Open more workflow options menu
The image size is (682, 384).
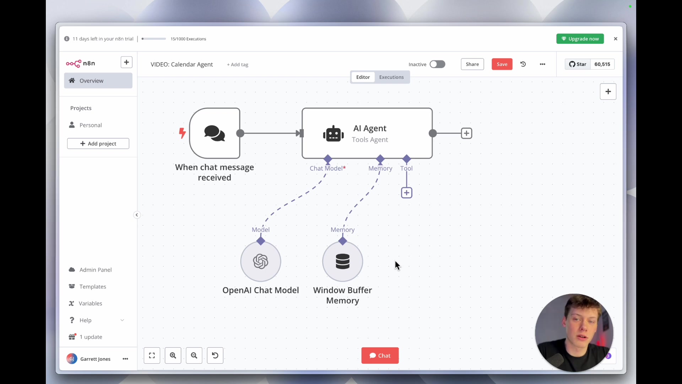(x=542, y=64)
